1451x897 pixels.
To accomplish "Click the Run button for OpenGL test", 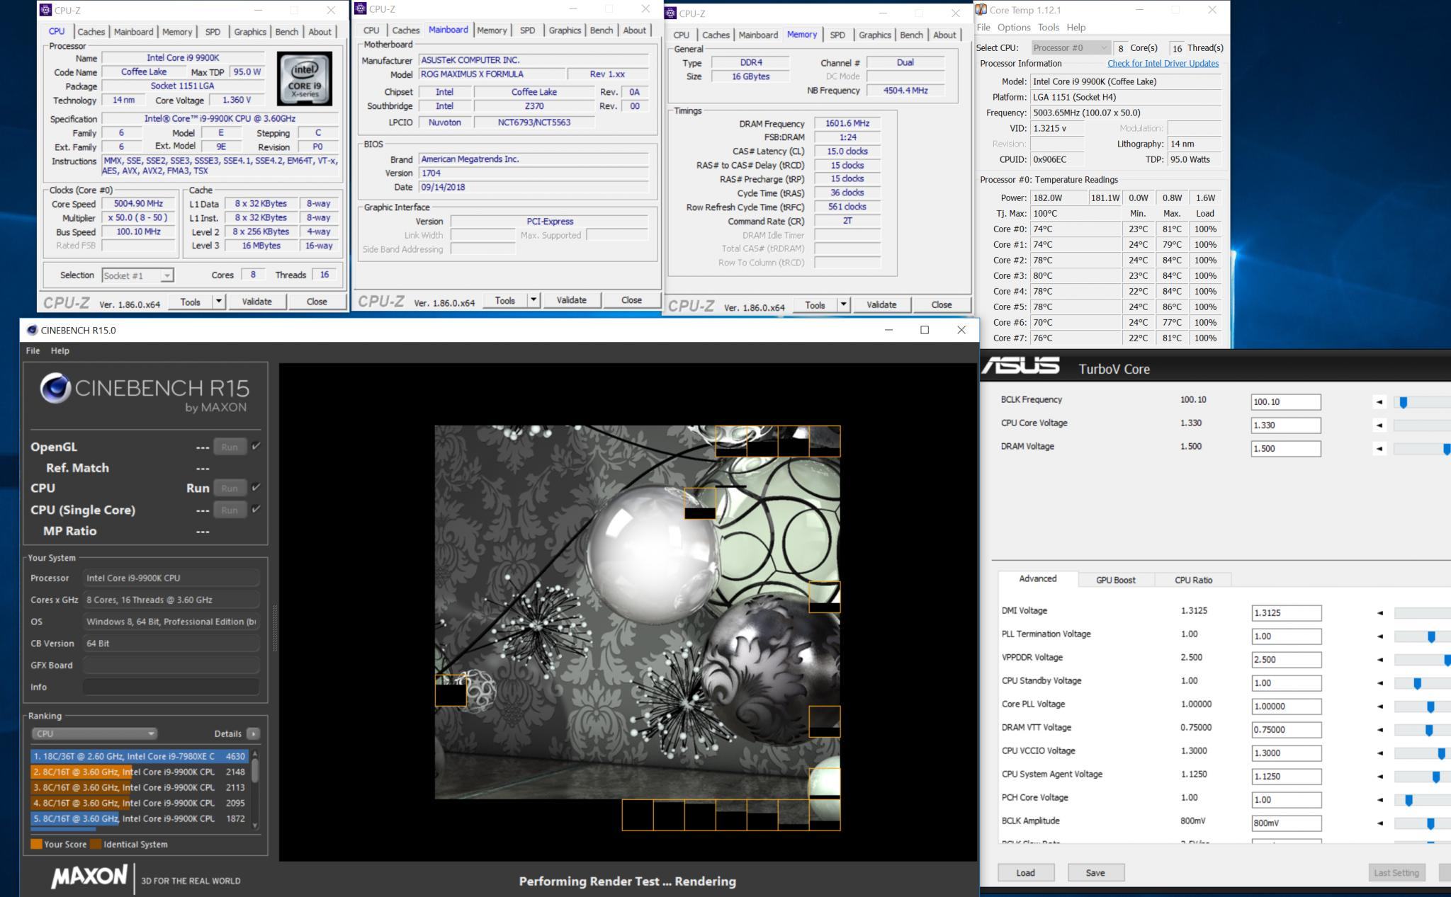I will pyautogui.click(x=230, y=447).
